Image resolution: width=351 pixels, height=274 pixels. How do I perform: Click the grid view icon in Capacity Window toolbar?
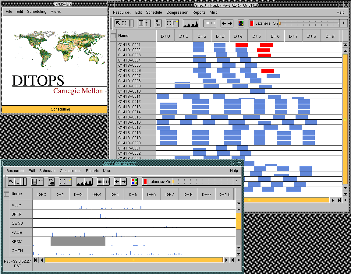(141, 23)
